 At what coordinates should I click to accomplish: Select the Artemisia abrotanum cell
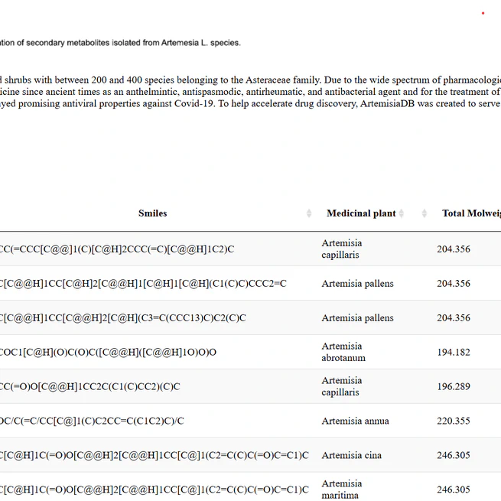[343, 352]
